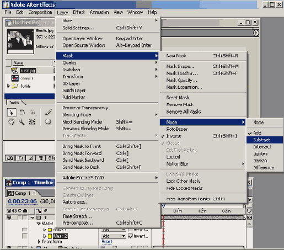Click the Bush.jpg thumbnail preview
284x250 pixels.
[x=20, y=41]
